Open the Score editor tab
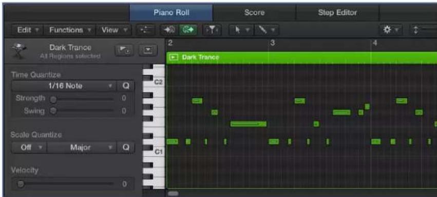 pos(254,12)
